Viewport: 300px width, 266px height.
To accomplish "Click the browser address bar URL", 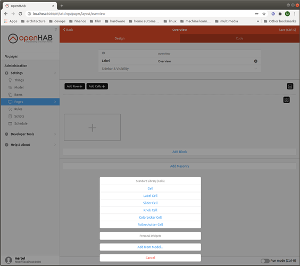I will click(x=69, y=14).
